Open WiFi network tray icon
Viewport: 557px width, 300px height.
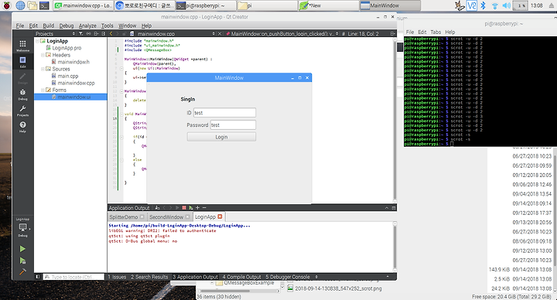(x=495, y=5)
